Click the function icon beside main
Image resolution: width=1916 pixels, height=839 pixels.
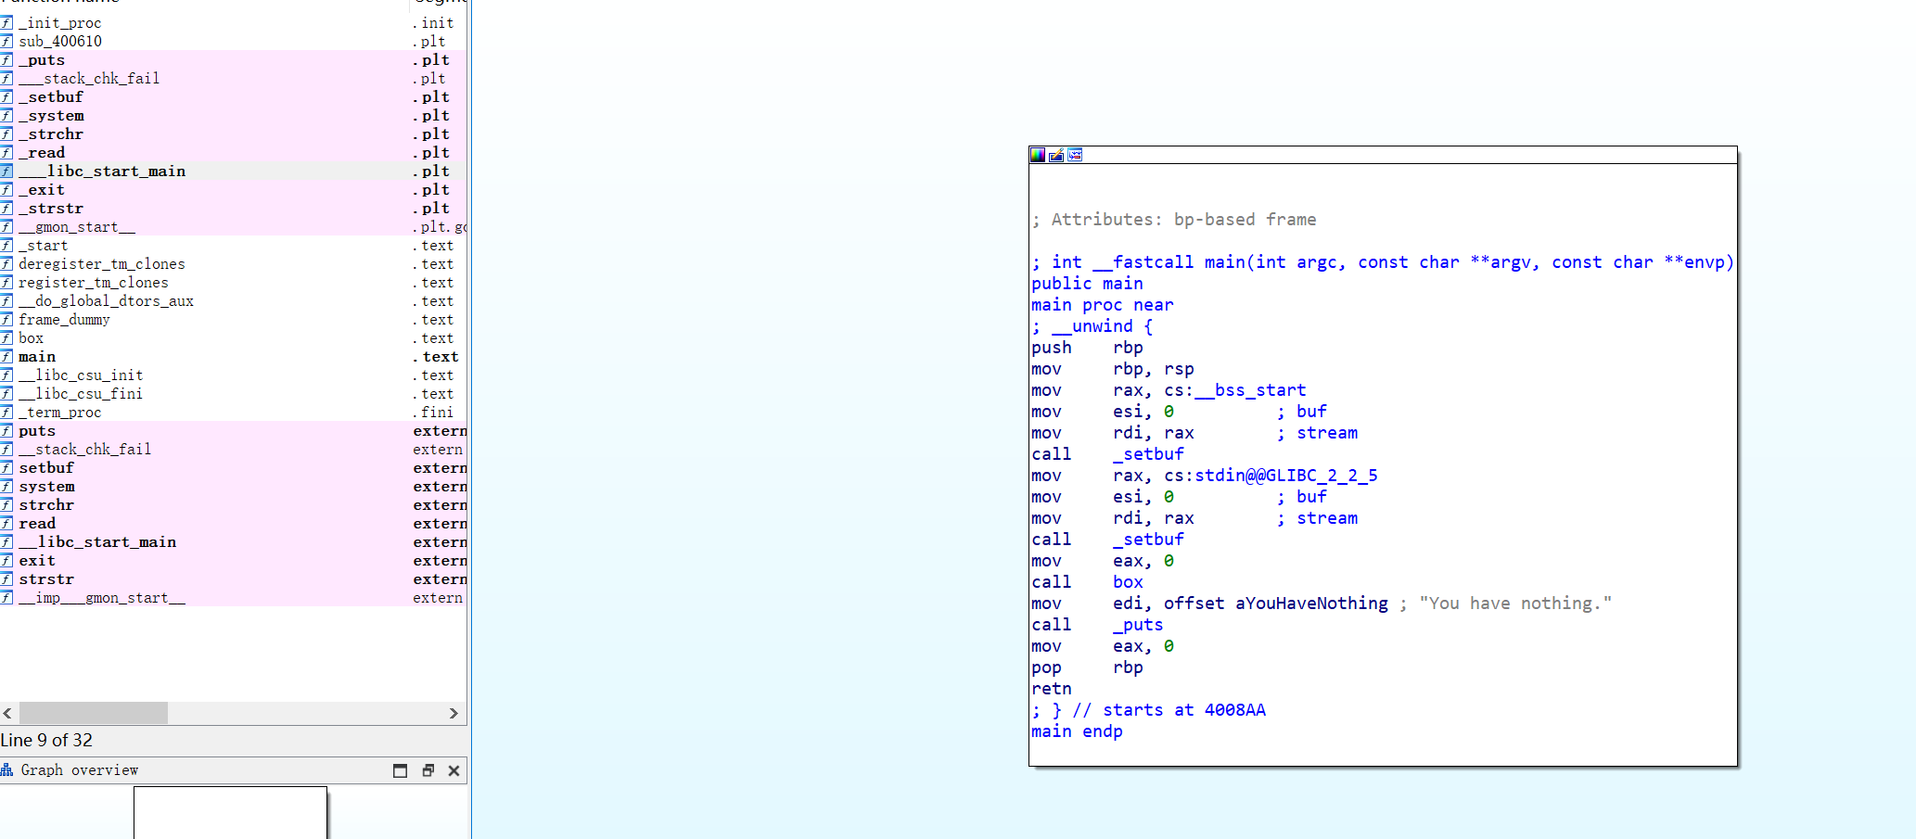[x=6, y=357]
